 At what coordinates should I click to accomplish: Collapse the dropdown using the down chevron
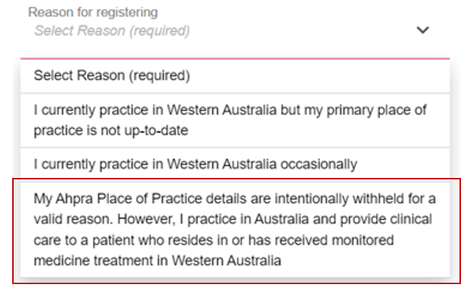click(x=424, y=30)
